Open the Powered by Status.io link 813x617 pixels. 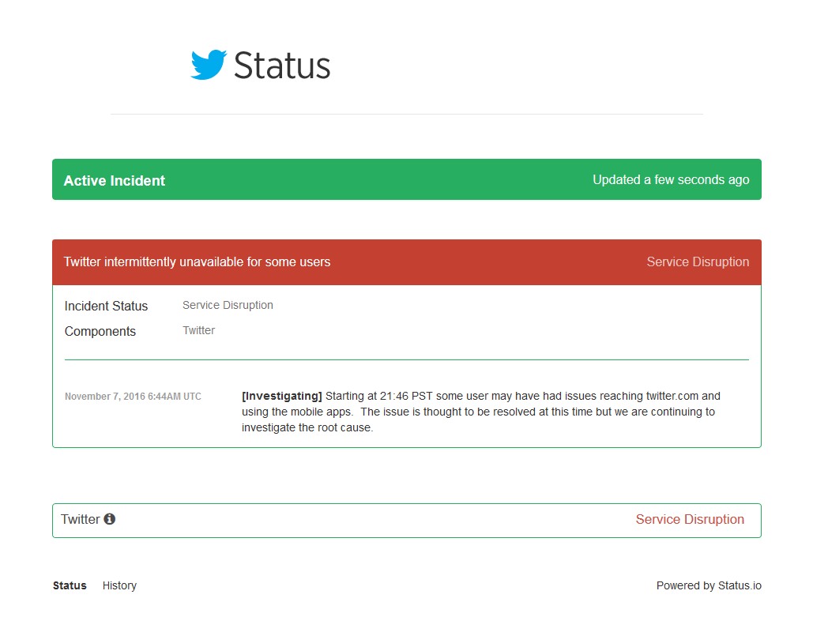click(709, 585)
